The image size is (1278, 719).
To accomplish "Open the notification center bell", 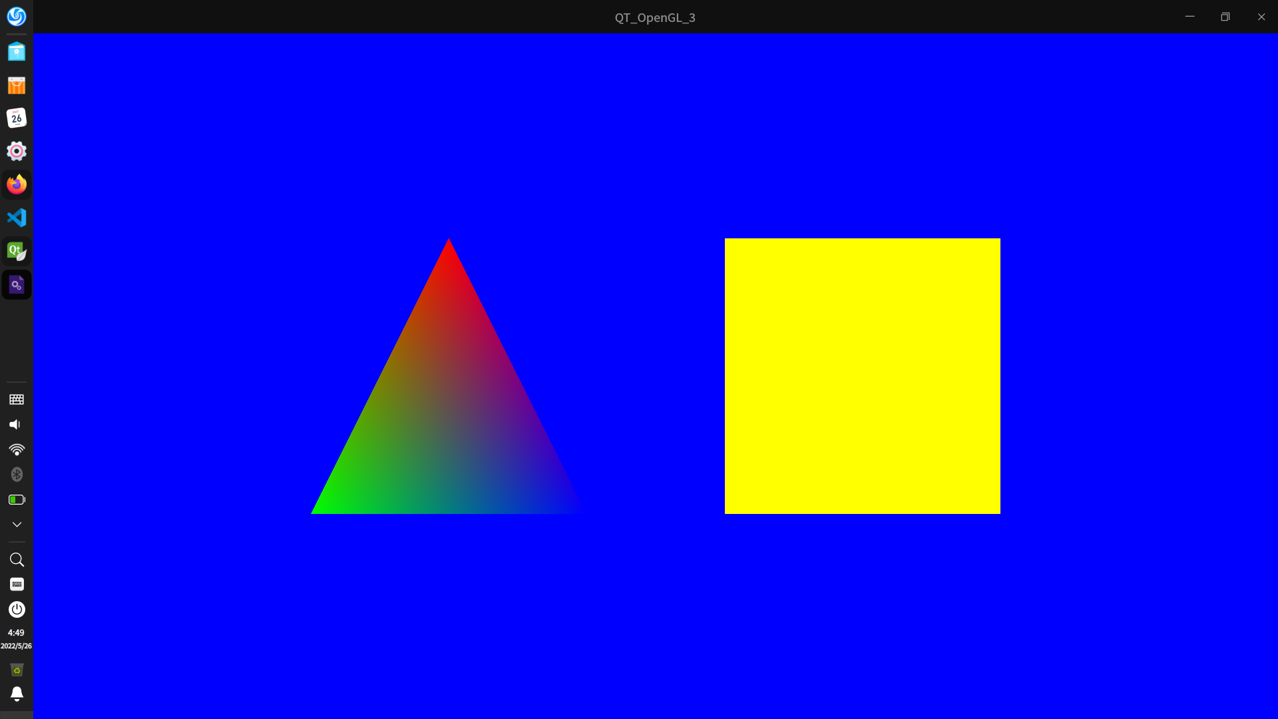I will coord(16,694).
